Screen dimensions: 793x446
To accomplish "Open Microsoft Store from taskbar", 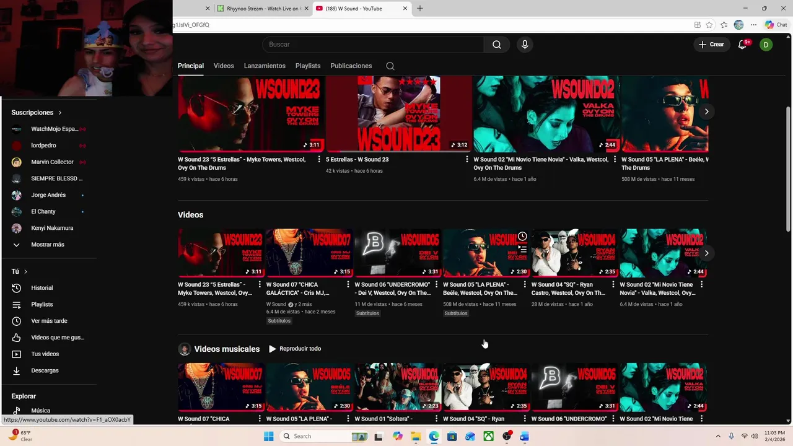I will coord(452,436).
